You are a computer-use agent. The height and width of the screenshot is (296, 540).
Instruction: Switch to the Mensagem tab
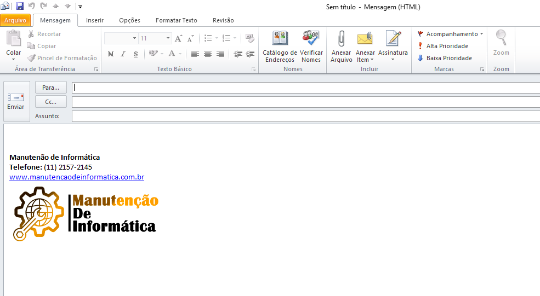click(x=55, y=20)
